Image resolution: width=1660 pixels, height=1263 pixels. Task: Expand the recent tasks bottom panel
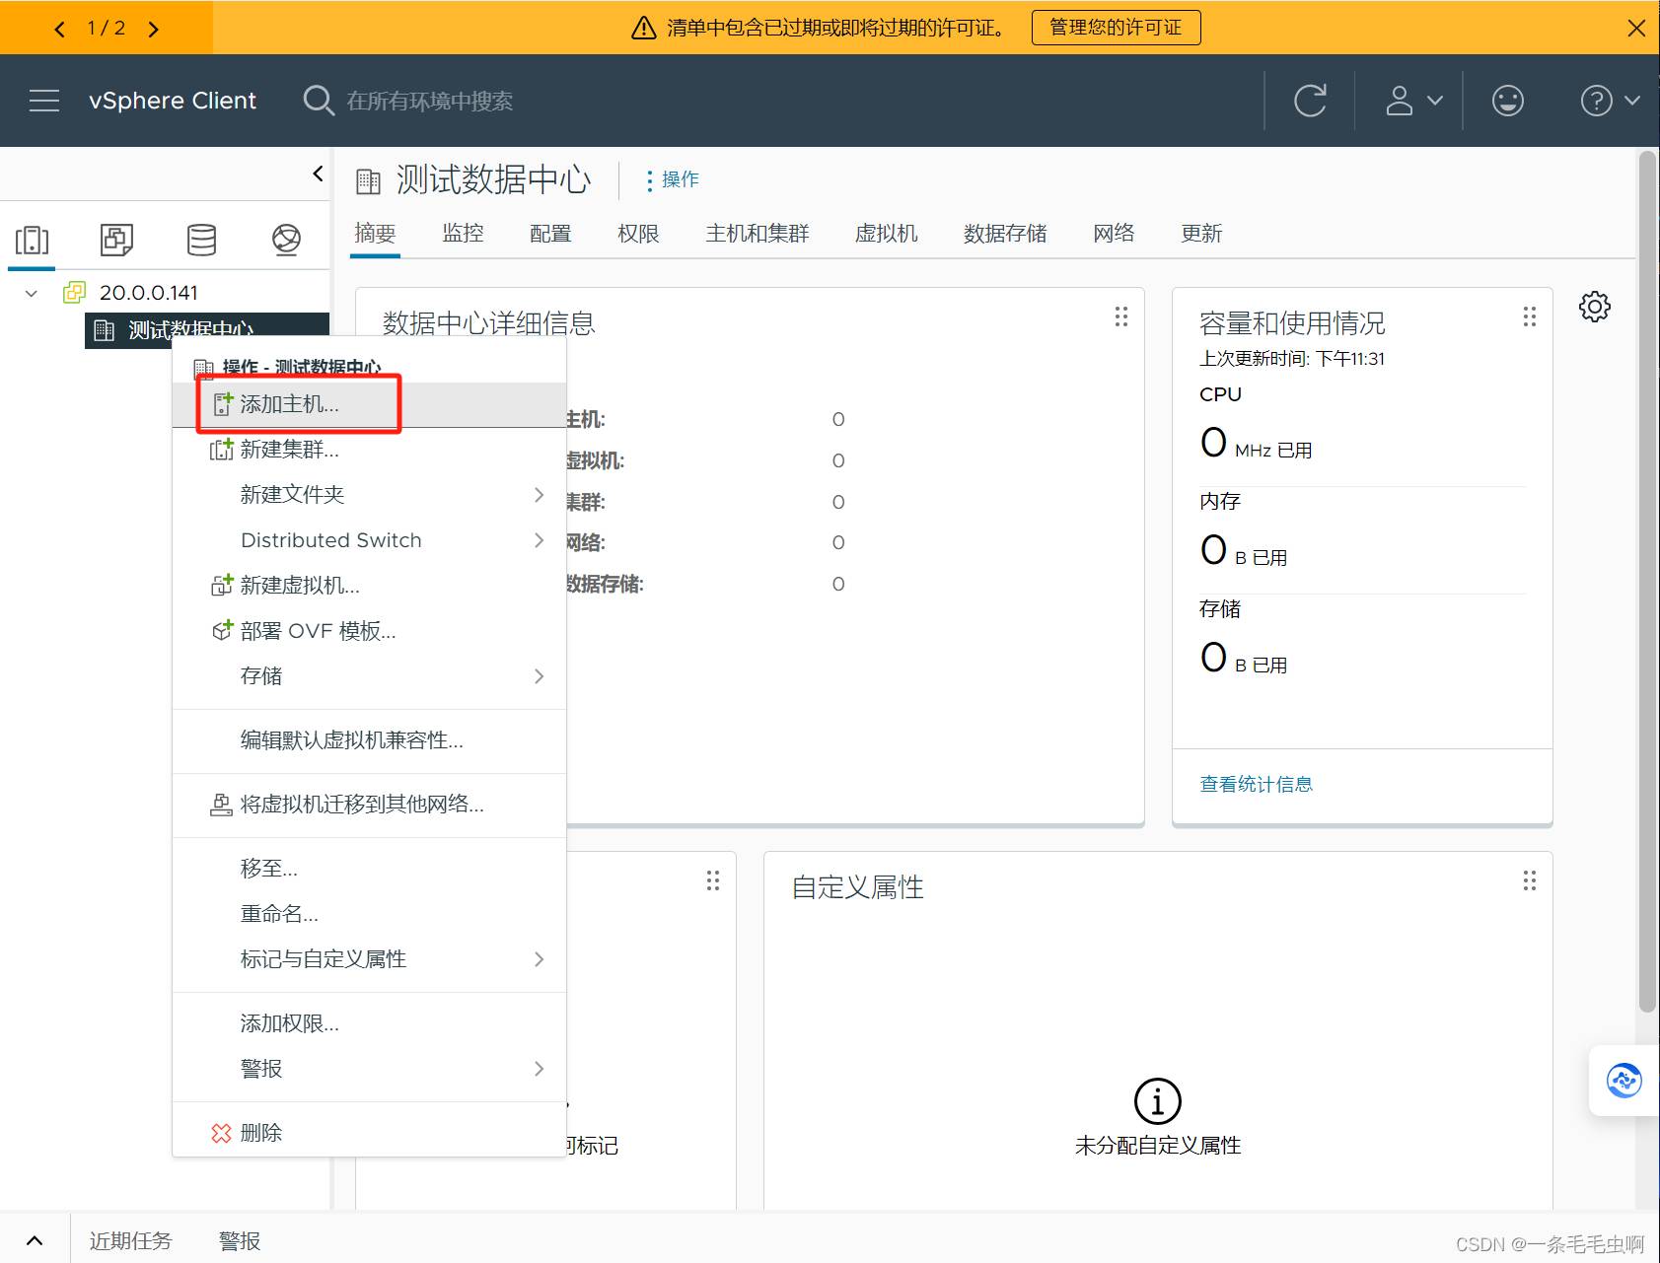[x=35, y=1240]
